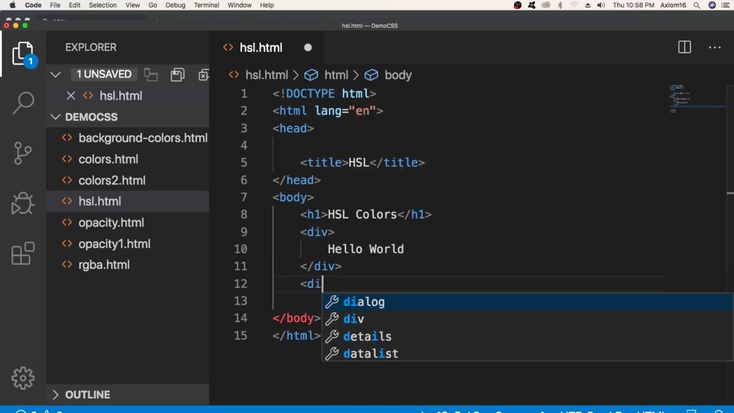Open hsl.html breadcrumb dropdown
The width and height of the screenshot is (734, 413).
(x=267, y=75)
